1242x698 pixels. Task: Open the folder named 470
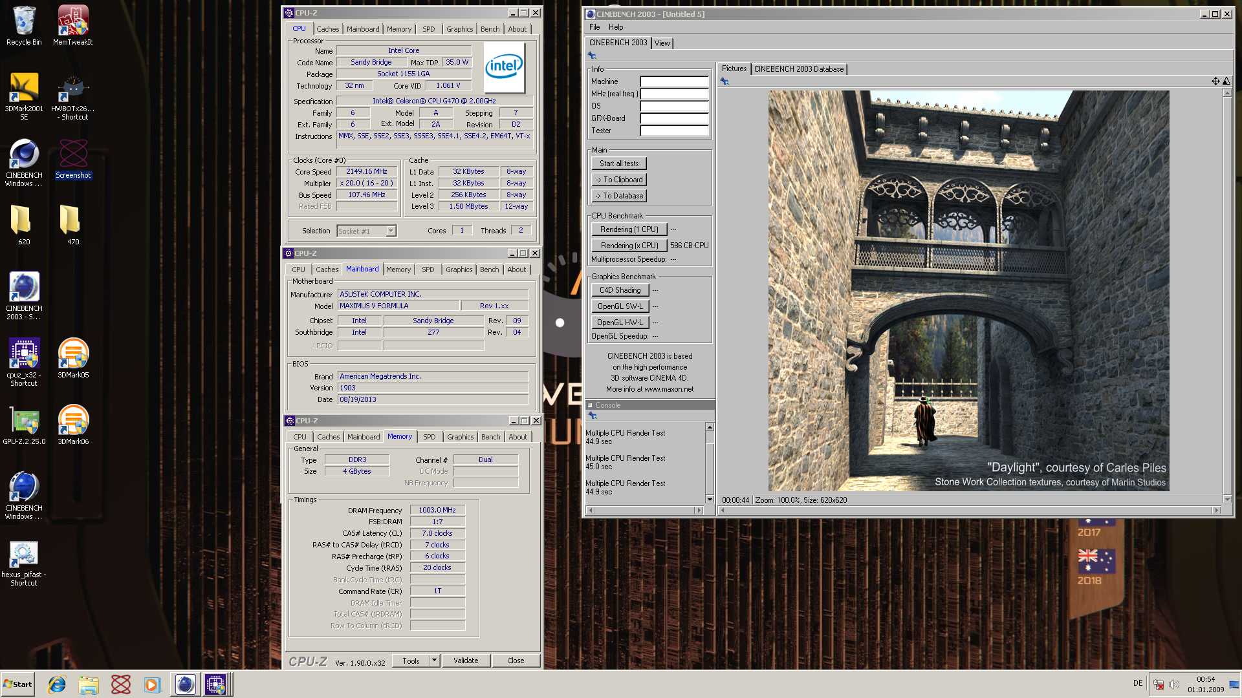(x=73, y=225)
